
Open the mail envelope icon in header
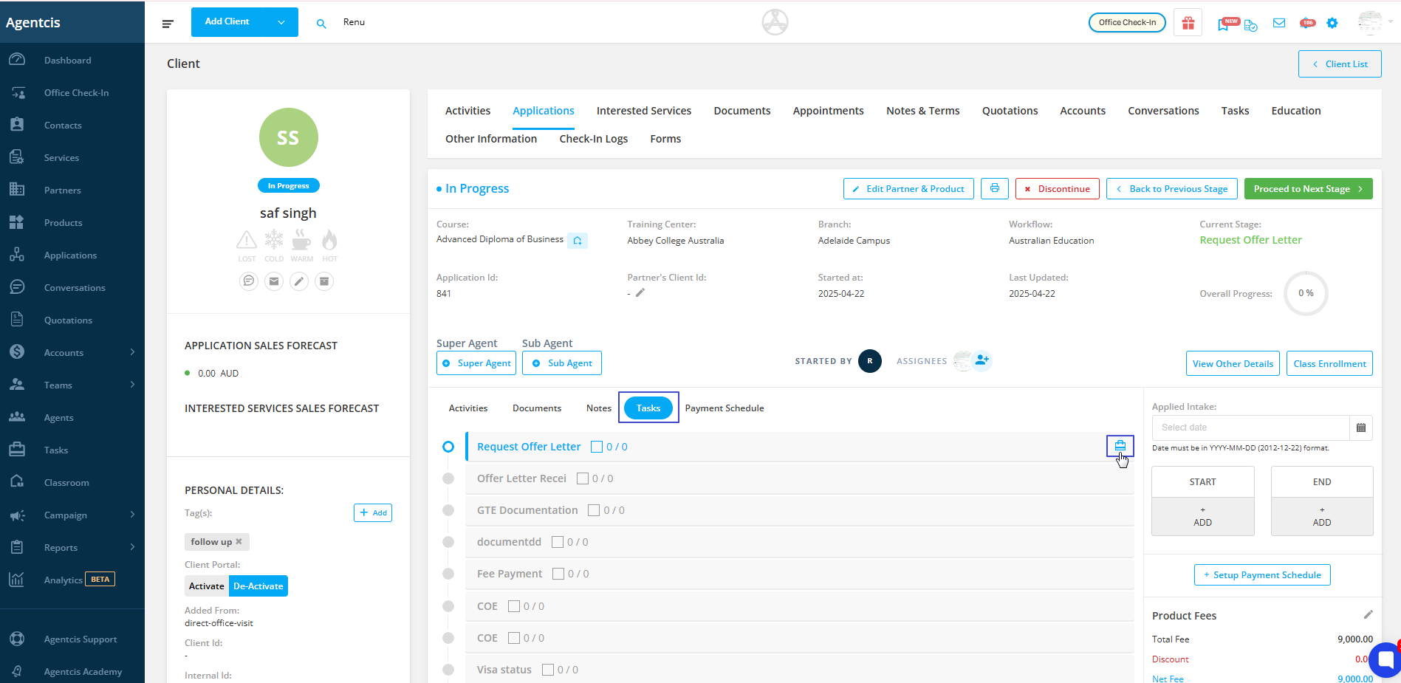pyautogui.click(x=1279, y=23)
